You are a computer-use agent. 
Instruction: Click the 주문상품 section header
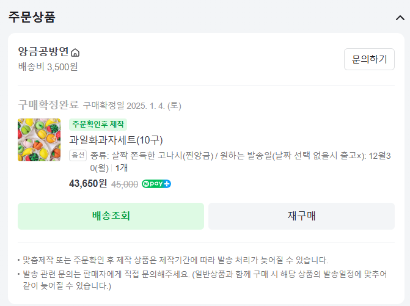(x=32, y=17)
